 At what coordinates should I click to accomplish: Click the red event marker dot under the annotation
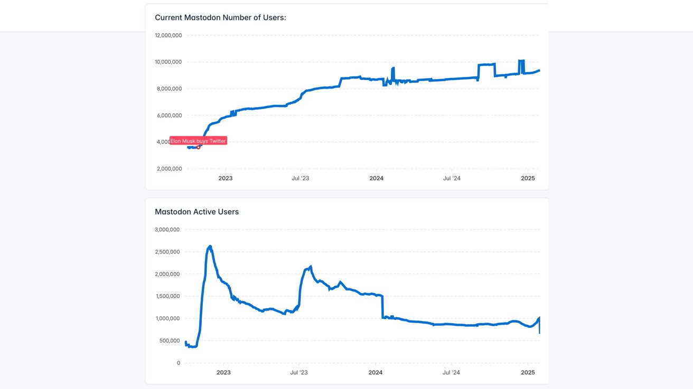tap(199, 147)
